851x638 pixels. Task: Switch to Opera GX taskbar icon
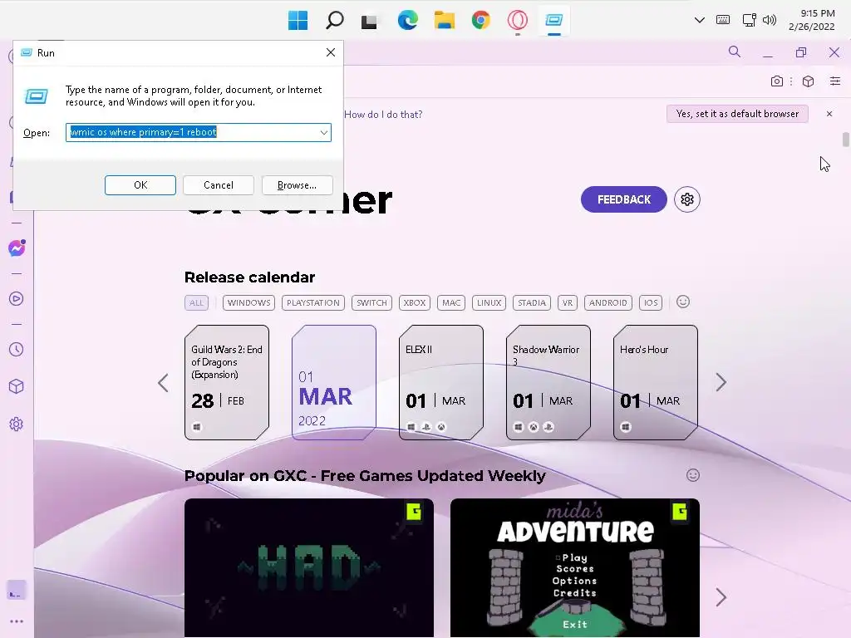[517, 21]
